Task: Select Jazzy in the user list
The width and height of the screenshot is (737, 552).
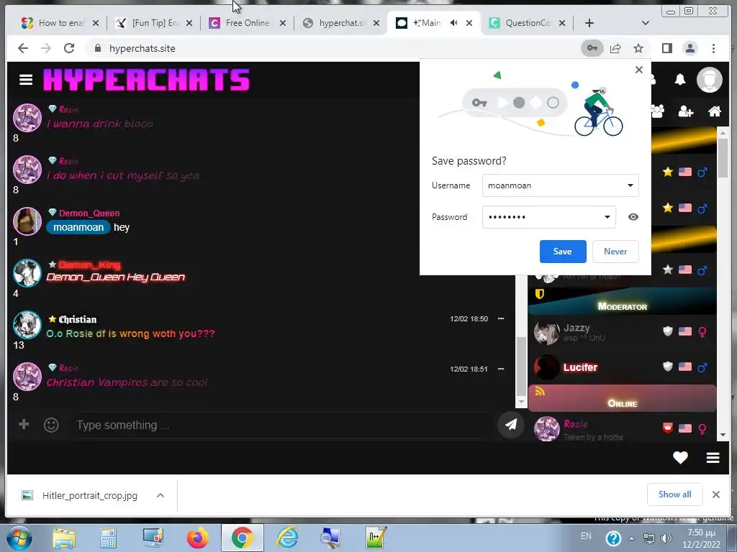Action: pyautogui.click(x=623, y=332)
